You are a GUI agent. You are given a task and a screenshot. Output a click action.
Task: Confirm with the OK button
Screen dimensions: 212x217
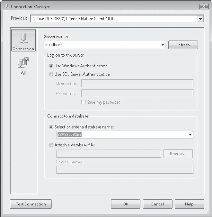click(x=126, y=204)
